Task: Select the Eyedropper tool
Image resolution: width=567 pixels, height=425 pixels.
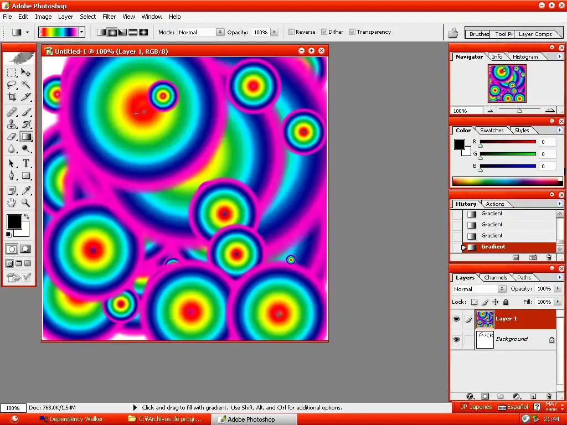Action: click(x=25, y=190)
